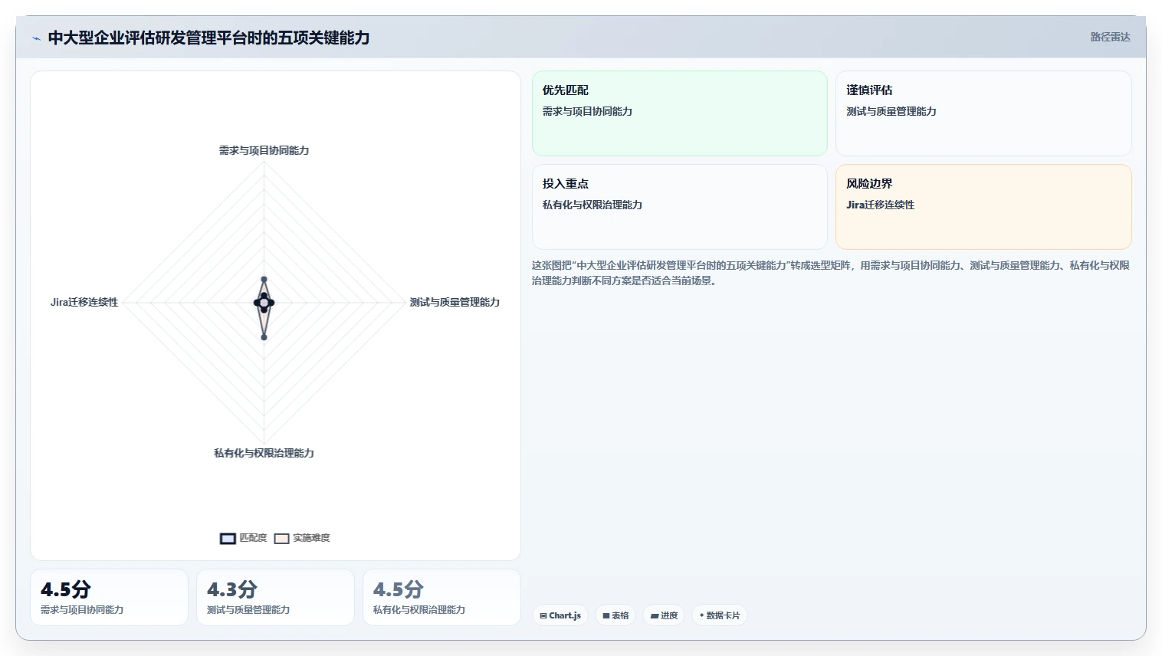This screenshot has height=656, width=1162.
Task: Click the radar axis label Jira迁移连续性
Action: pos(84,302)
